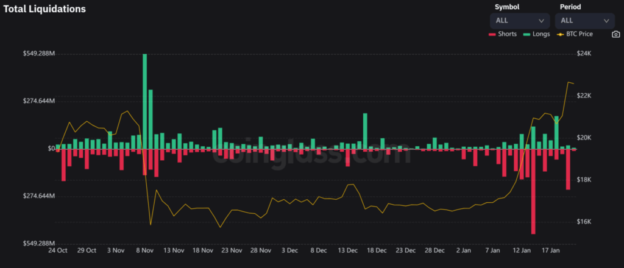Toggle the Longs legend series
This screenshot has width=624, height=268.
(536, 34)
